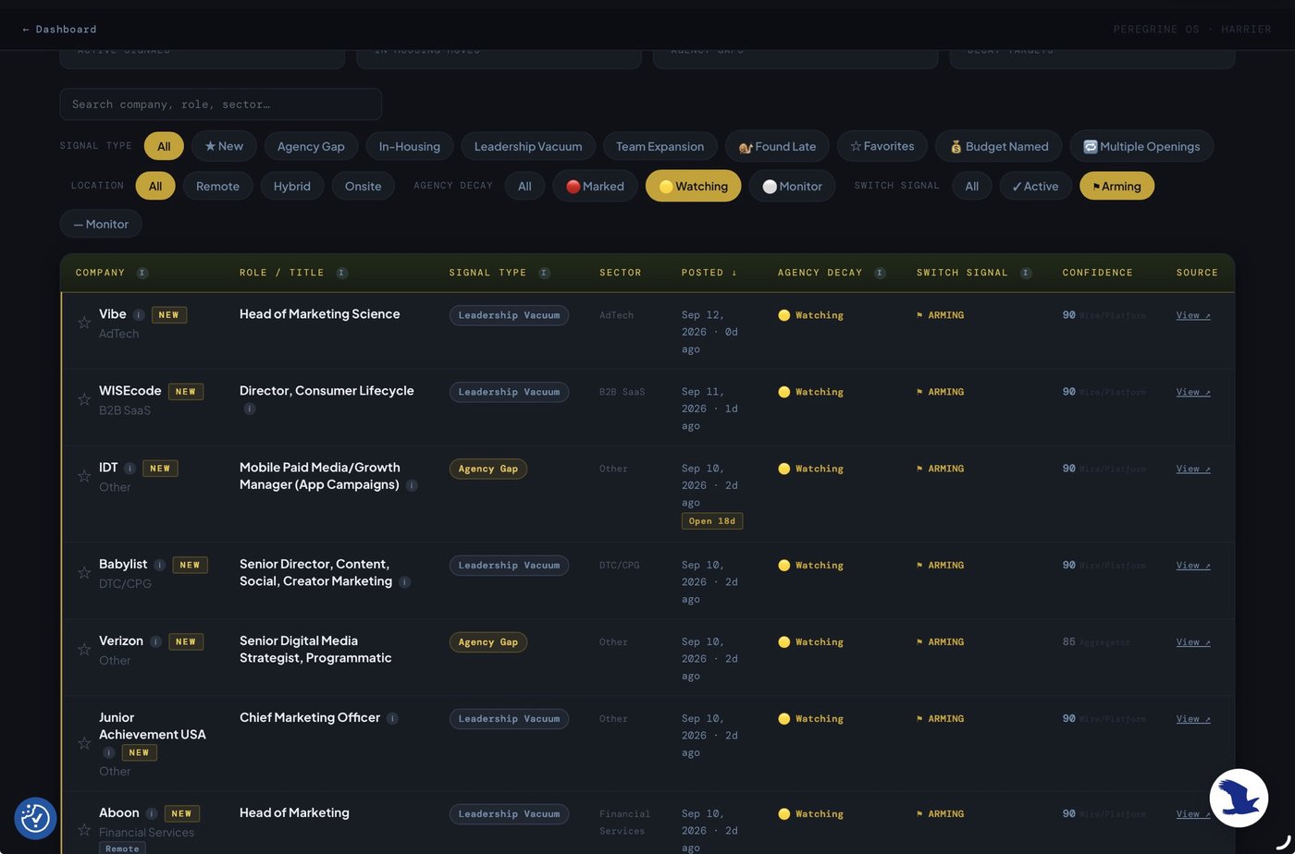Click the Head of Marketing Science title
This screenshot has height=854, width=1295.
tap(320, 314)
